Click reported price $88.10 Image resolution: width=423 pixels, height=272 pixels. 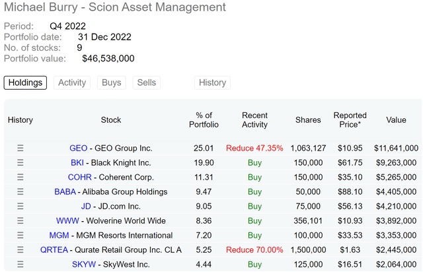(350, 191)
